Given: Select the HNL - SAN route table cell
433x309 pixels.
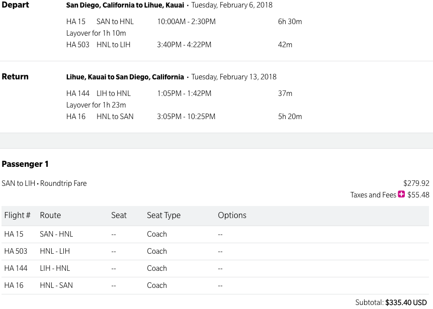Looking at the screenshot, I should (x=56, y=285).
